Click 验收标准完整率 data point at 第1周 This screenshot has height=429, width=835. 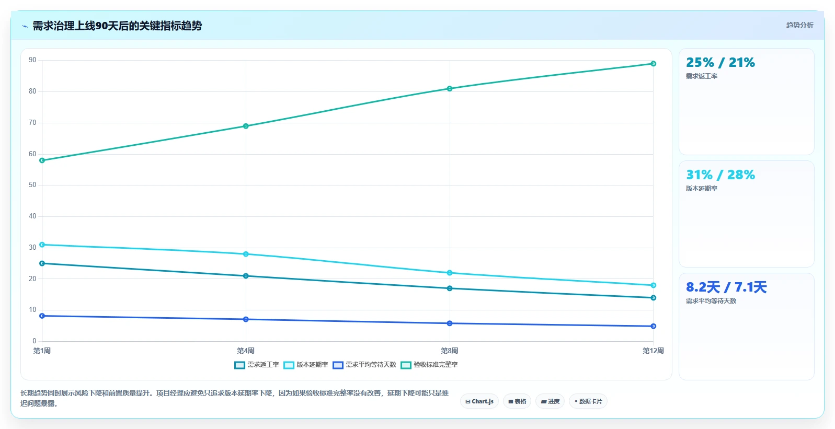[42, 160]
